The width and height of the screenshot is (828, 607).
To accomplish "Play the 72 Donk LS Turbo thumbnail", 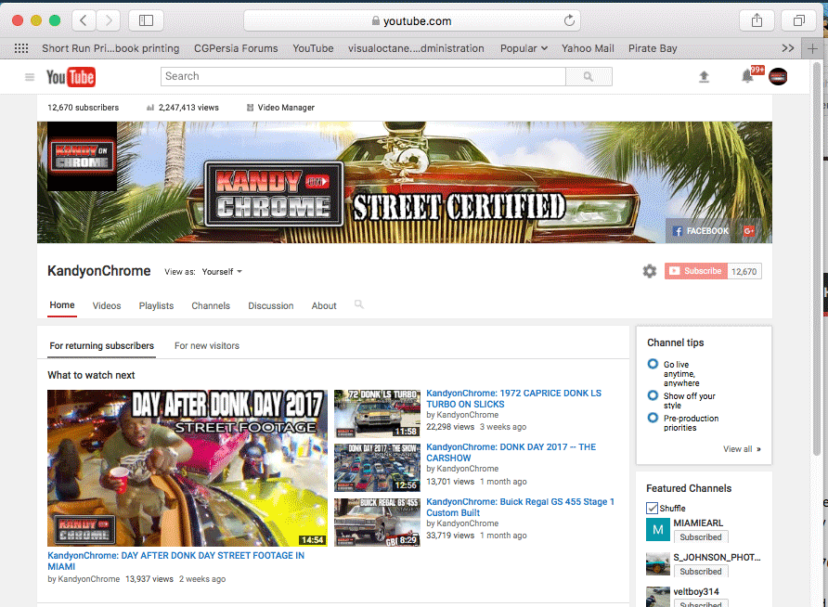I will pos(377,414).
